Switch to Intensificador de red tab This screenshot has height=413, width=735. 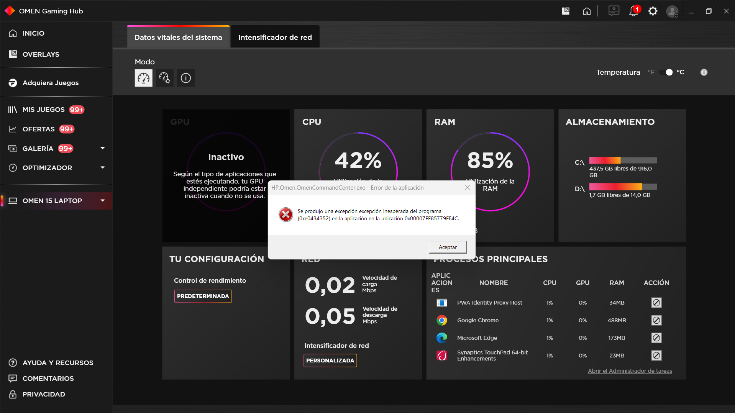(x=275, y=37)
